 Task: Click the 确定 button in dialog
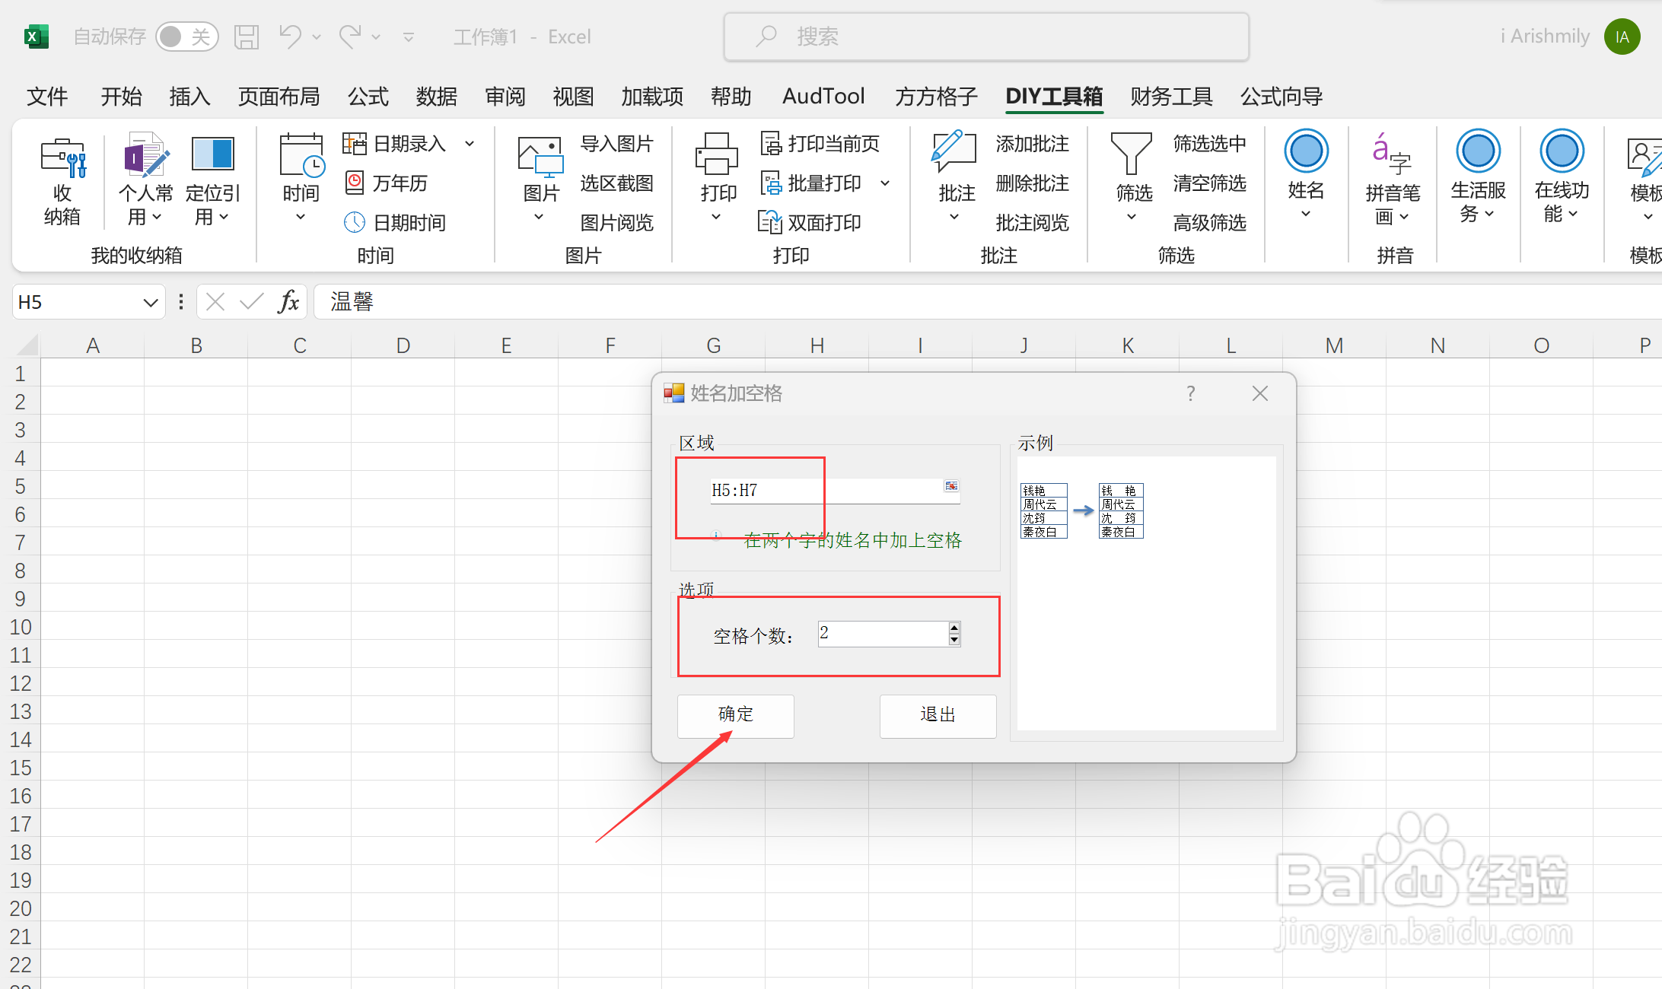735,715
